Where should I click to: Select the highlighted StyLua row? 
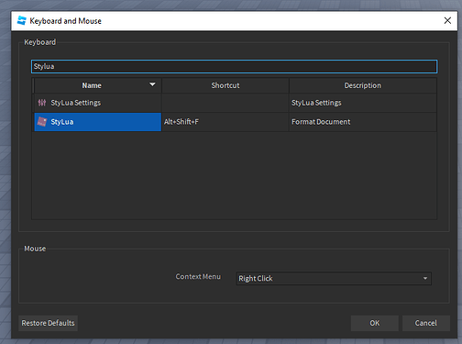[x=236, y=122]
